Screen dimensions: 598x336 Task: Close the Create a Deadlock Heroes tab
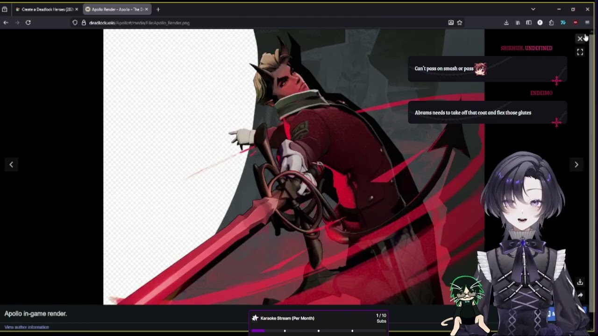[77, 9]
